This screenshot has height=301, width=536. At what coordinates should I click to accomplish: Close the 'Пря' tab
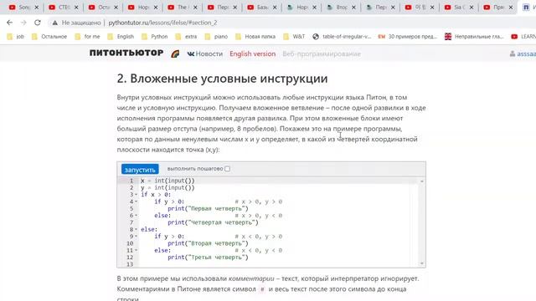coord(511,8)
